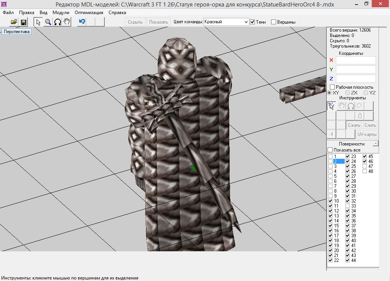
Task: Click the Перспектива view label button
Action: point(17,32)
